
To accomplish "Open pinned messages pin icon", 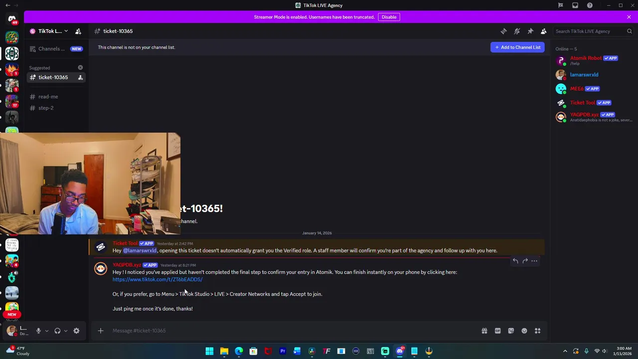I will click(x=530, y=31).
